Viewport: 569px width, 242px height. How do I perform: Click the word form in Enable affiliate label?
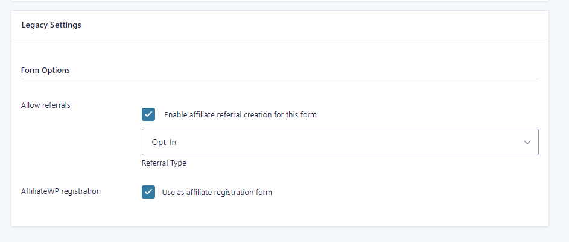tap(308, 115)
